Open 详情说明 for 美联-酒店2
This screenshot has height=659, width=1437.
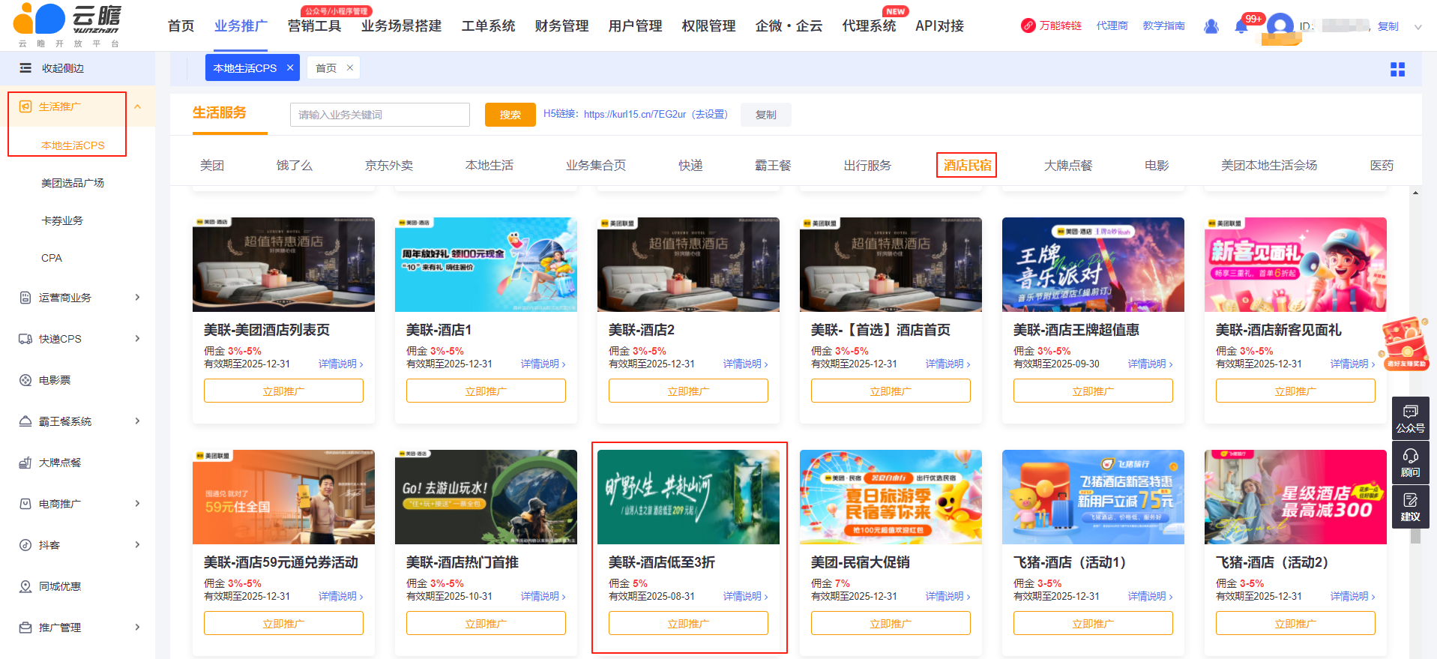click(745, 364)
